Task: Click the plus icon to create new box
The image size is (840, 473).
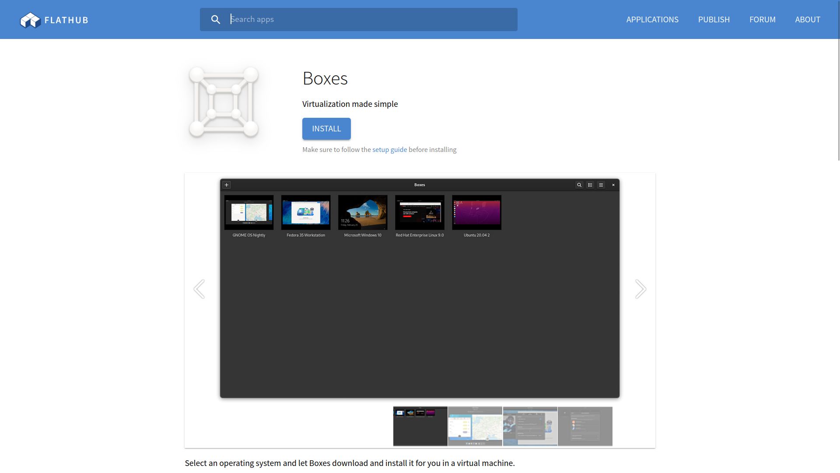Action: [x=226, y=184]
